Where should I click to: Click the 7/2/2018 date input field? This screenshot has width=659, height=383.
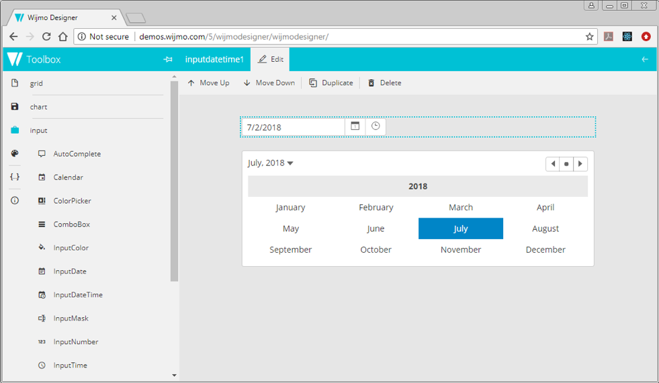pyautogui.click(x=294, y=127)
